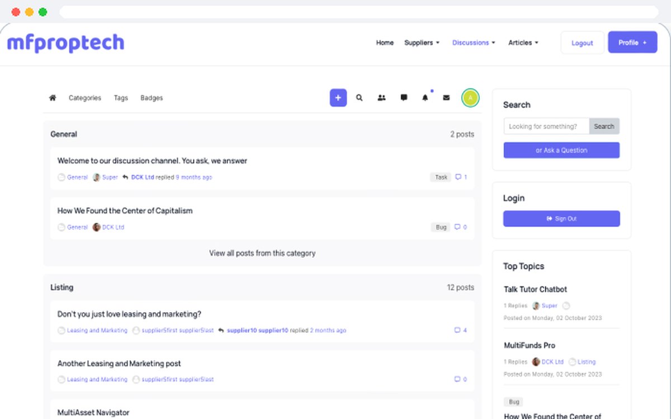Open 'MultiFunds Pro' top topic
Screen dimensions: 671x419
[530, 345]
